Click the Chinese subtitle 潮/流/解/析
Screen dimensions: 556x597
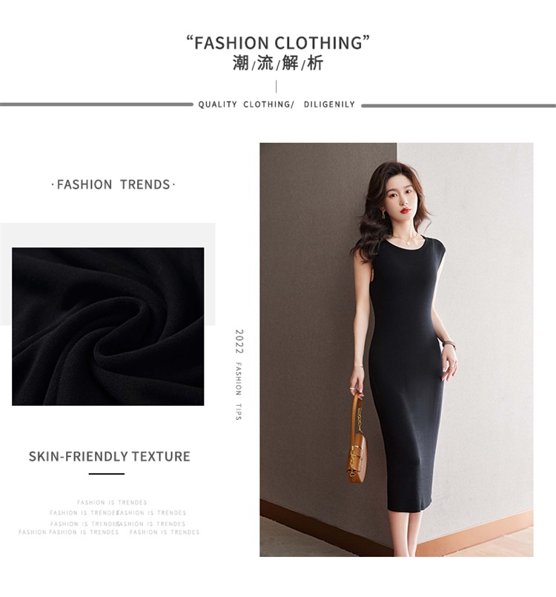pyautogui.click(x=278, y=63)
